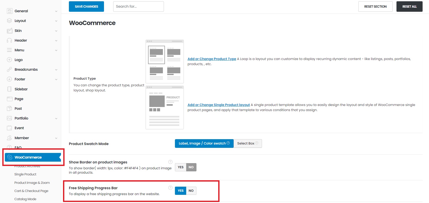Screen dimensions: 429x203
Task: Click the Logo plus-circle icon
Action: click(9, 60)
